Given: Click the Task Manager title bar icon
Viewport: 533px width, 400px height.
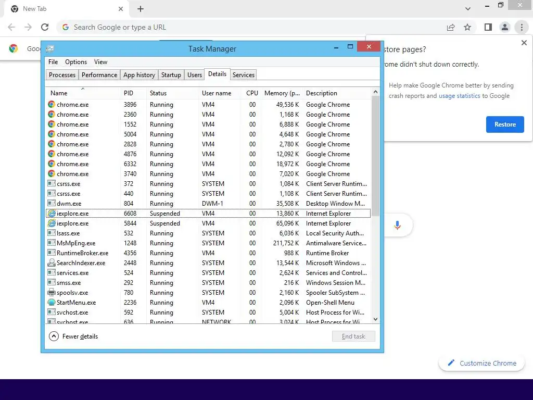Looking at the screenshot, I should [50, 49].
